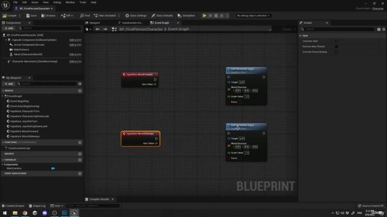Toggle Override Parent Binding checkbox
387x217 pixels.
tap(336, 52)
